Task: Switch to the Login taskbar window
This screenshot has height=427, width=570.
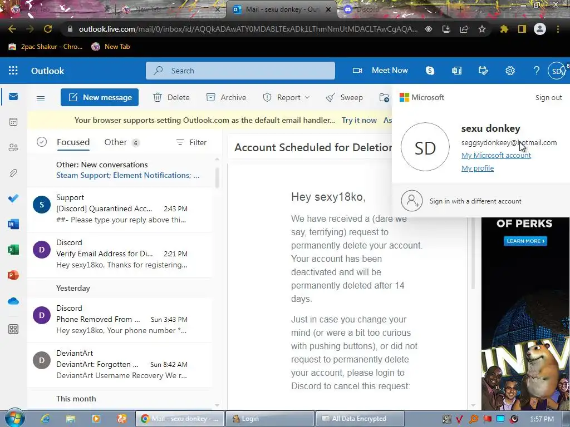Action: click(x=270, y=419)
